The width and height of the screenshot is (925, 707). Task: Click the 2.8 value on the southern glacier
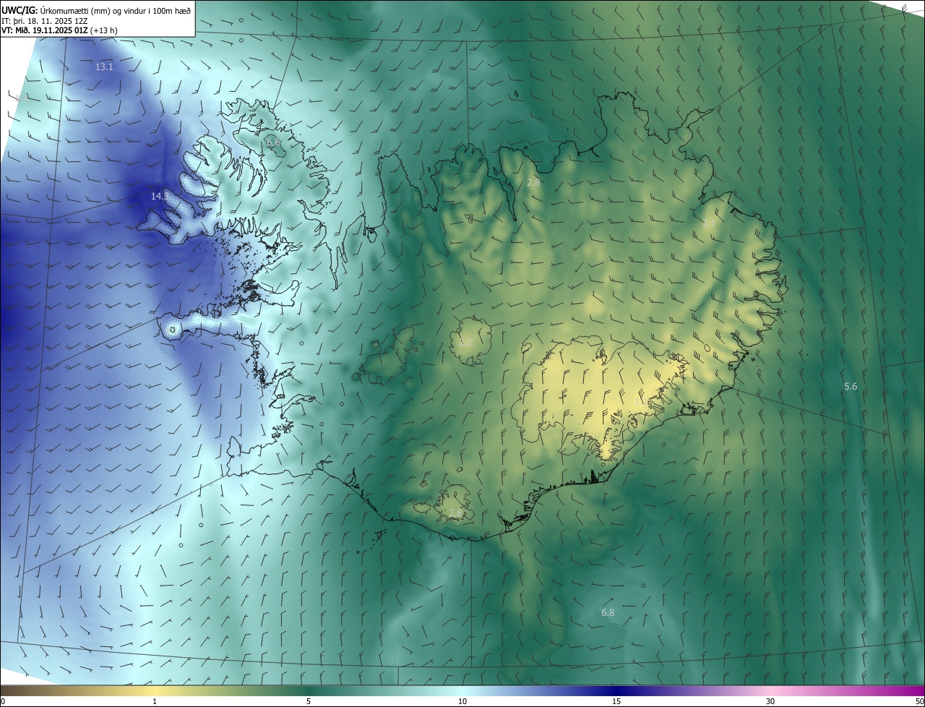pos(455,513)
